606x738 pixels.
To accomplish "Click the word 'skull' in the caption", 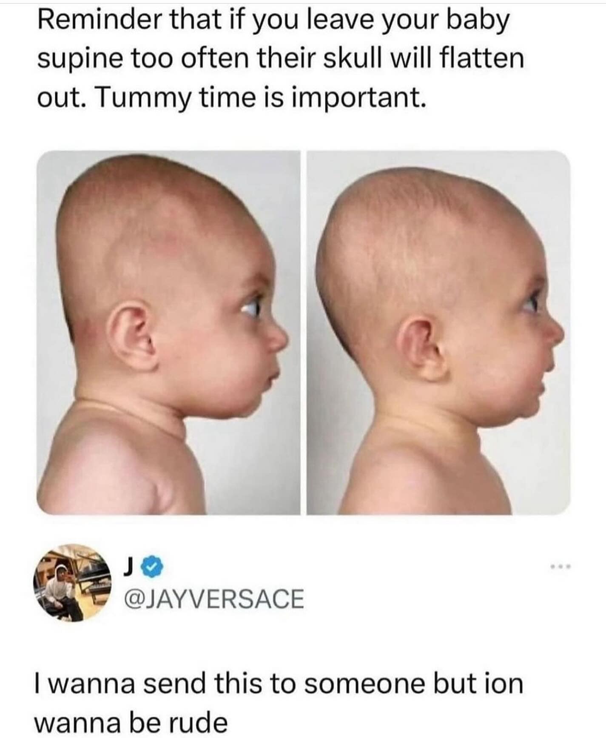I will click(355, 58).
